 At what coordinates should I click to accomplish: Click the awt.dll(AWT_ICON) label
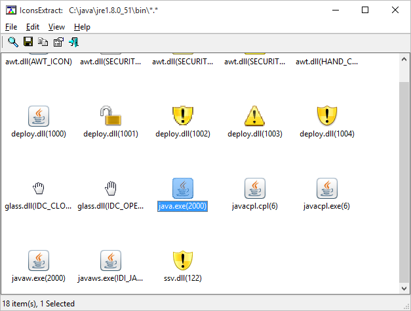coord(39,62)
